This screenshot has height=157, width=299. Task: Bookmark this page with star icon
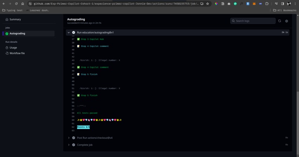[x=207, y=4]
